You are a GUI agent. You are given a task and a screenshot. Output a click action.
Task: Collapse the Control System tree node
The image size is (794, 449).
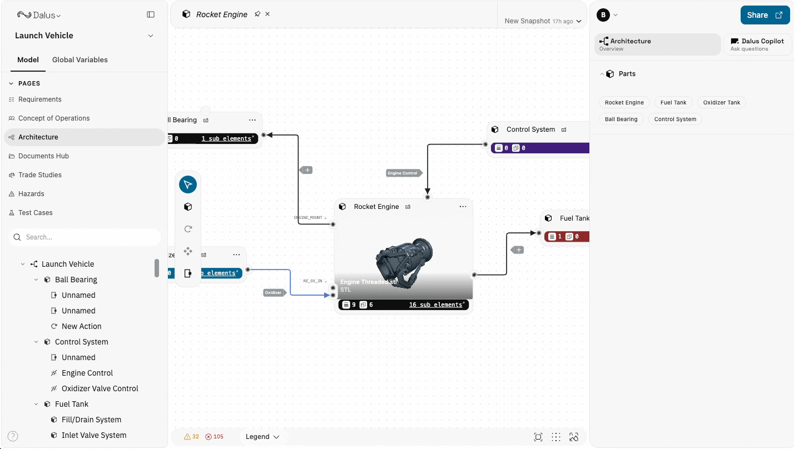(36, 342)
